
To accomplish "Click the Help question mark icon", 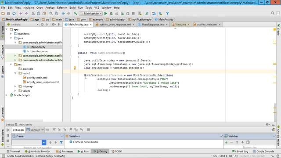I will point(167,14).
